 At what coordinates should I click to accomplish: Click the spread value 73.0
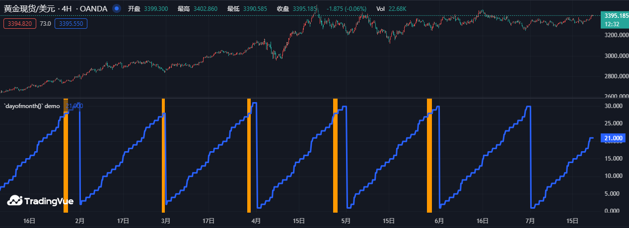pyautogui.click(x=46, y=23)
